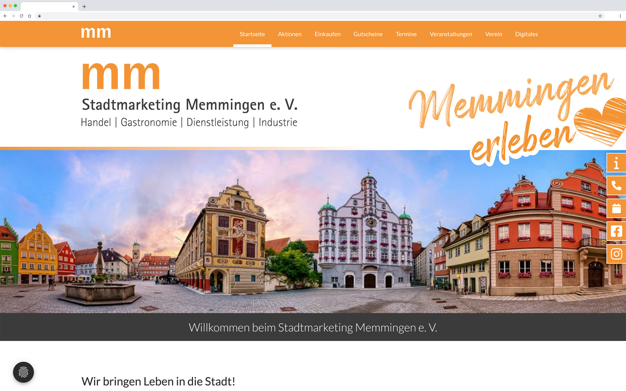Screen dimensions: 626x391
Task: Open the Verein menu item
Action: click(493, 34)
